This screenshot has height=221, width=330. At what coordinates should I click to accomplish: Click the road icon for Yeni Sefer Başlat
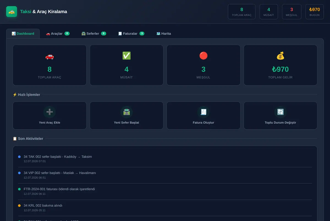(127, 112)
